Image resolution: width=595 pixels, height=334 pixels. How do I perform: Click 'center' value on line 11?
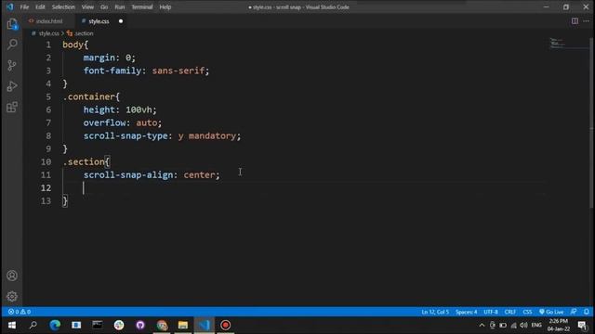(x=199, y=175)
